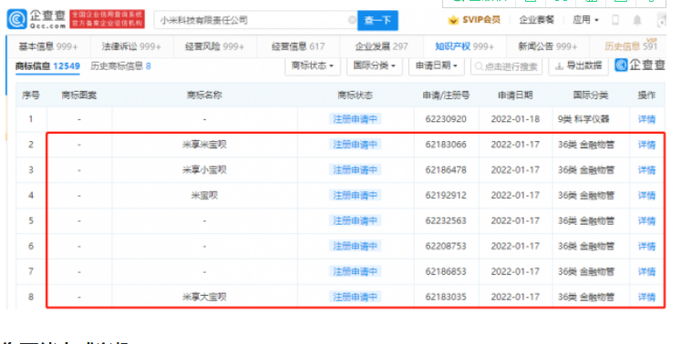
Task: Select the 商标信息 12549 sub-tab
Action: pyautogui.click(x=47, y=66)
